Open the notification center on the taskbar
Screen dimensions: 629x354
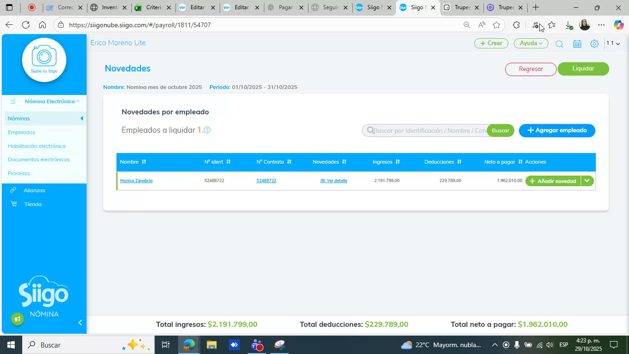(x=614, y=345)
